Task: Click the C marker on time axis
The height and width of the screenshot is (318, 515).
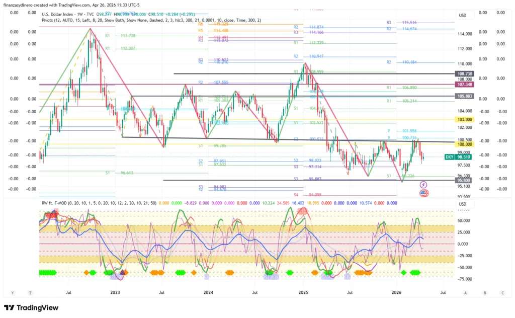Action: tap(502, 292)
